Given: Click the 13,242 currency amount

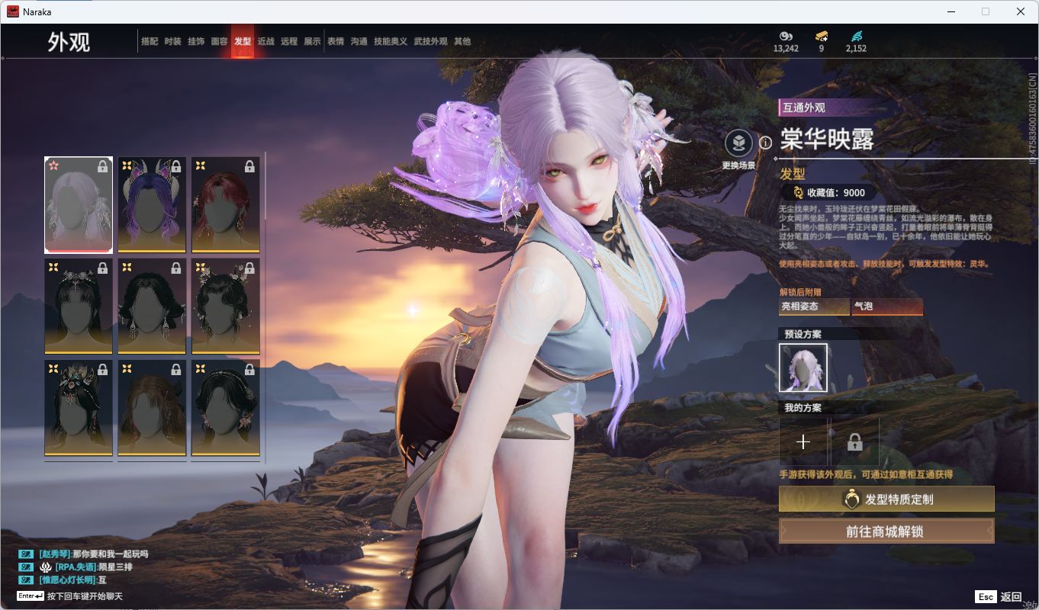Looking at the screenshot, I should pos(786,48).
